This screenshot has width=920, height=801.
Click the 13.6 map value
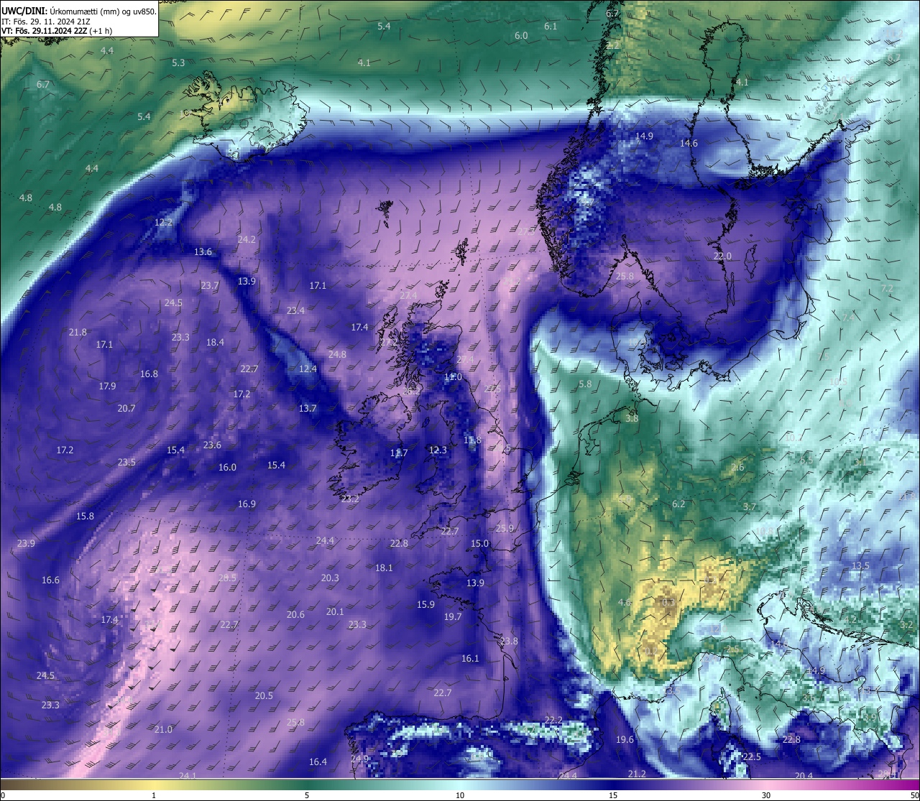pos(203,252)
